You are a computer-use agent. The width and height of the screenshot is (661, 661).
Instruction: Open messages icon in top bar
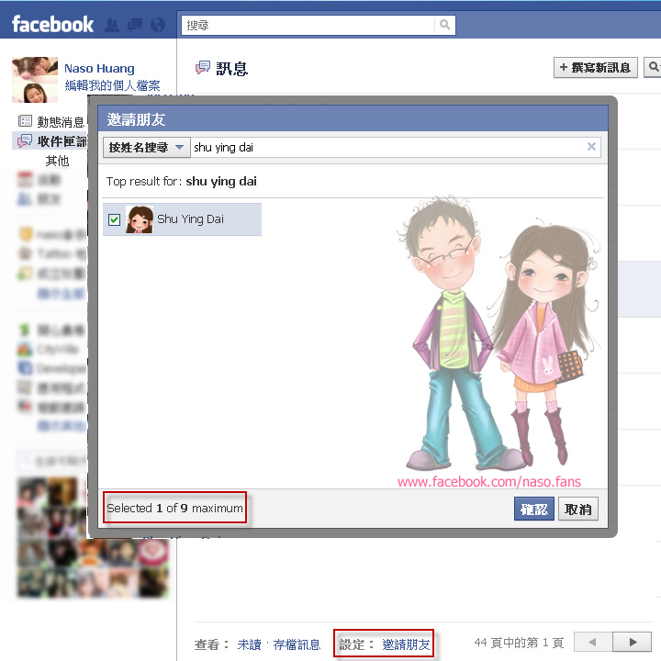[x=135, y=25]
